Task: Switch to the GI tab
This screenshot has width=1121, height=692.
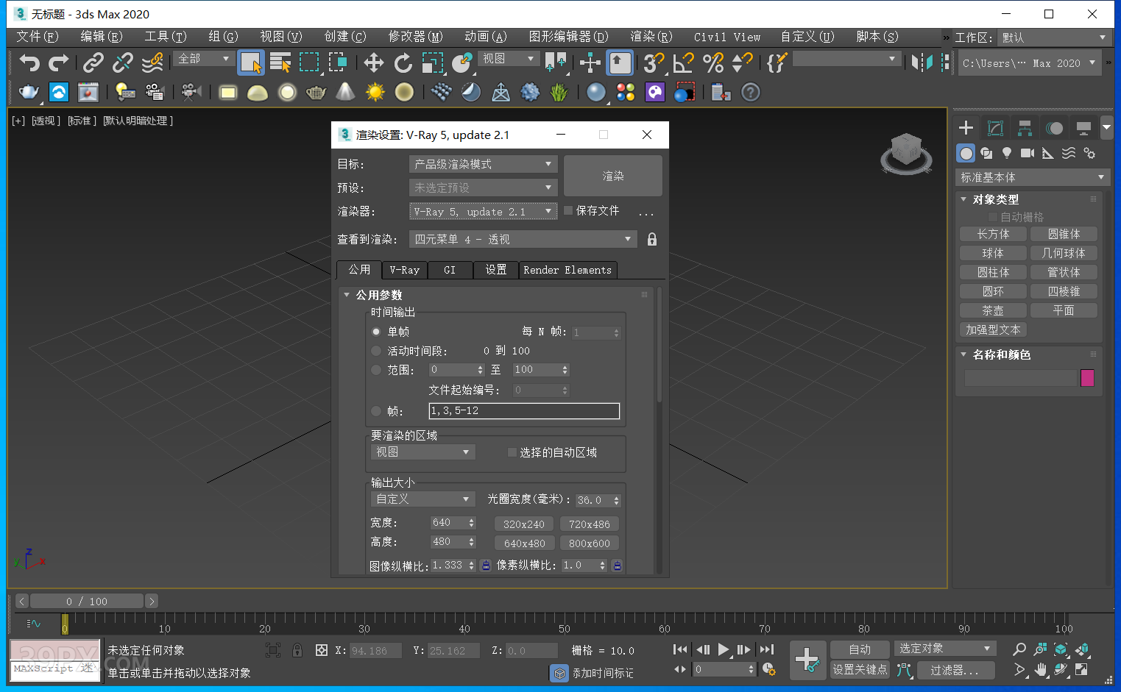Action: pyautogui.click(x=450, y=270)
